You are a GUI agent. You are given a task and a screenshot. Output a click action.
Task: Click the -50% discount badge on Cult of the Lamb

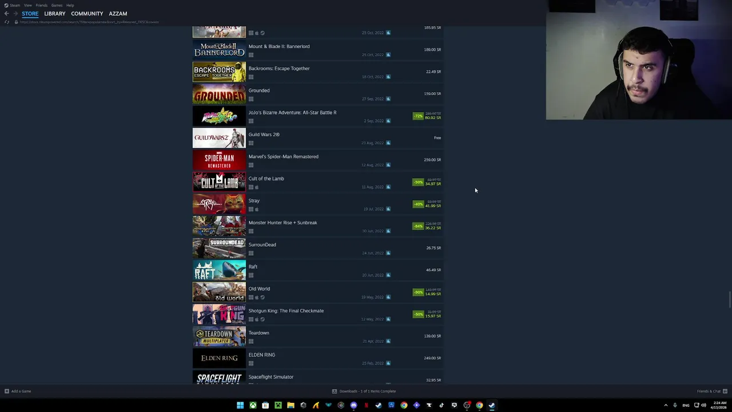coord(418,182)
